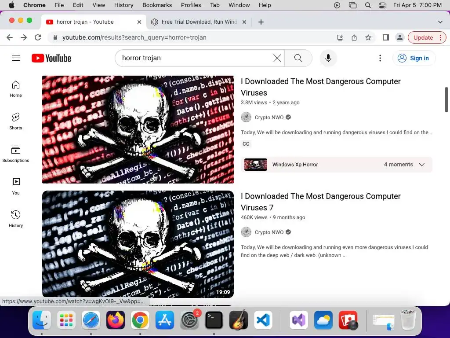Open Subscriptions in the sidebar
This screenshot has height=338, width=450.
(x=16, y=154)
